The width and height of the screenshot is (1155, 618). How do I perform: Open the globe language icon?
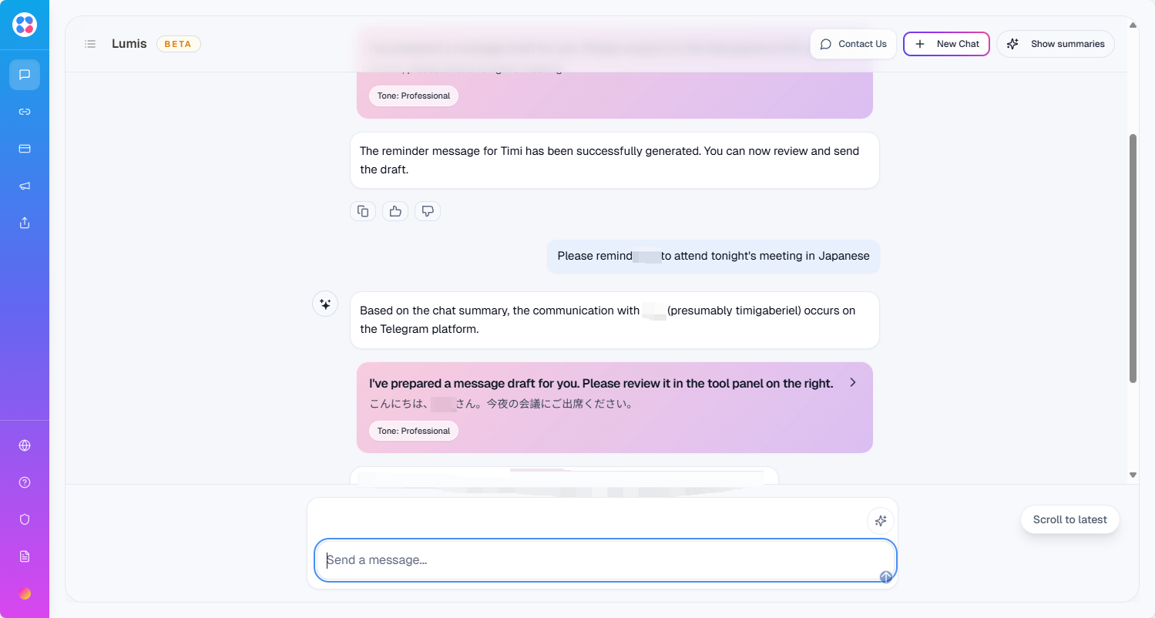pos(25,445)
